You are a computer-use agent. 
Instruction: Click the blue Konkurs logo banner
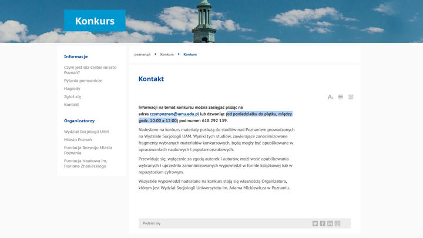(x=95, y=21)
